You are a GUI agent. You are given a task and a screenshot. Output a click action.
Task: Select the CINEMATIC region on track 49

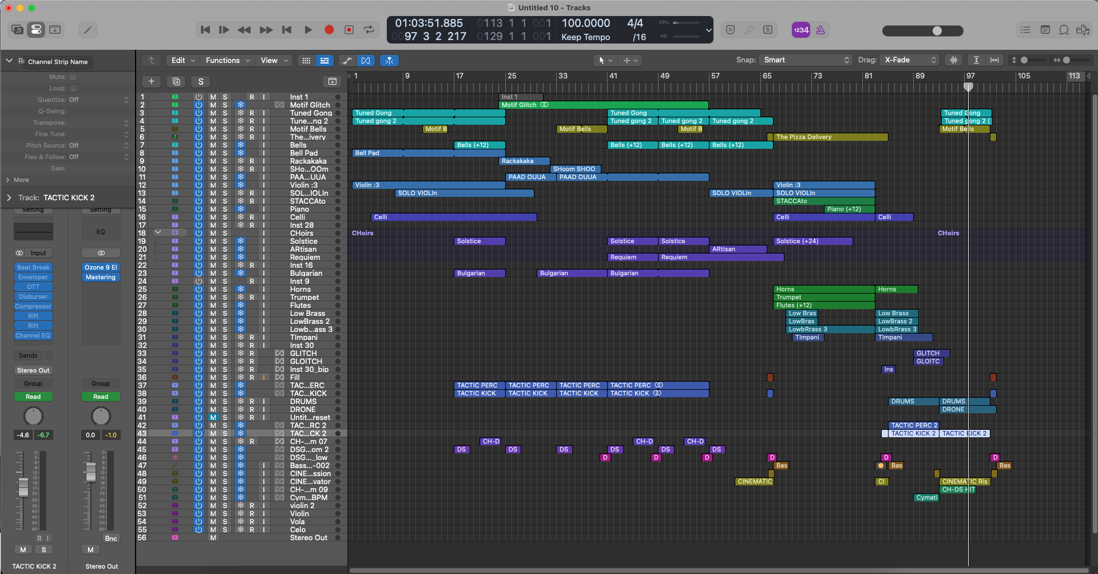754,481
